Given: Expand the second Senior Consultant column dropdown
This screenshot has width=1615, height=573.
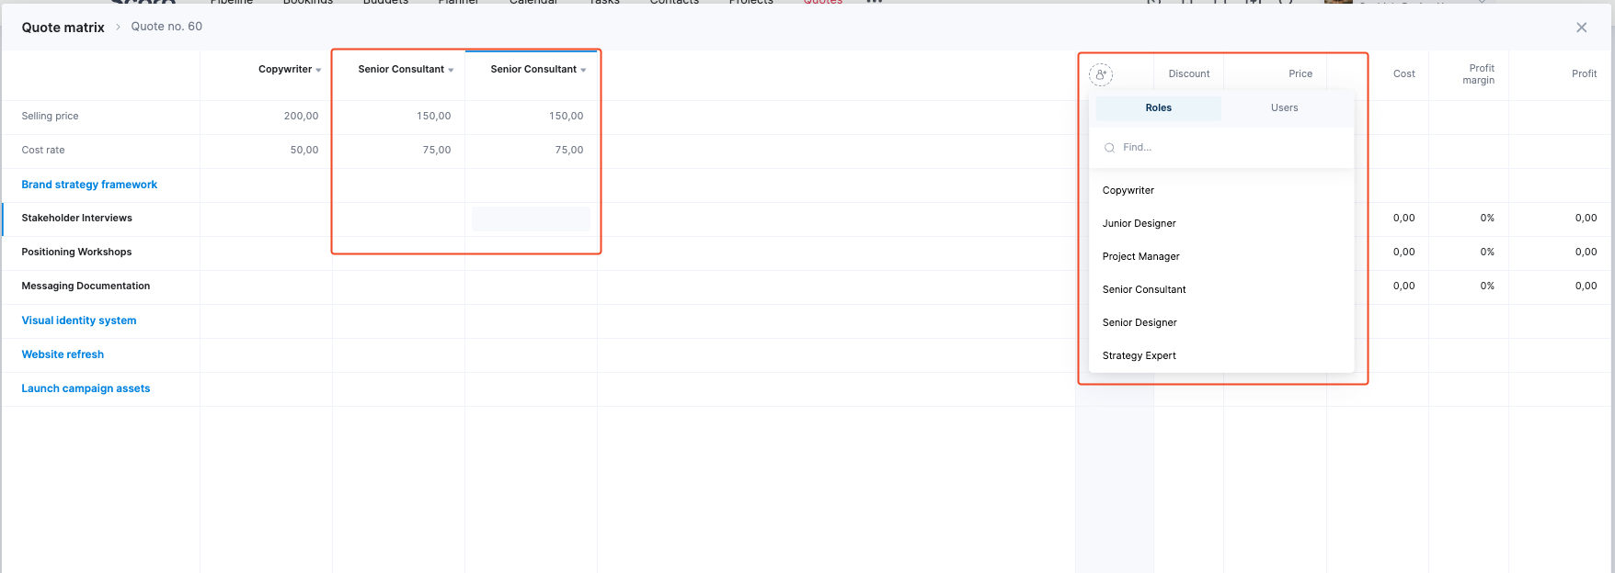Looking at the screenshot, I should tap(583, 70).
